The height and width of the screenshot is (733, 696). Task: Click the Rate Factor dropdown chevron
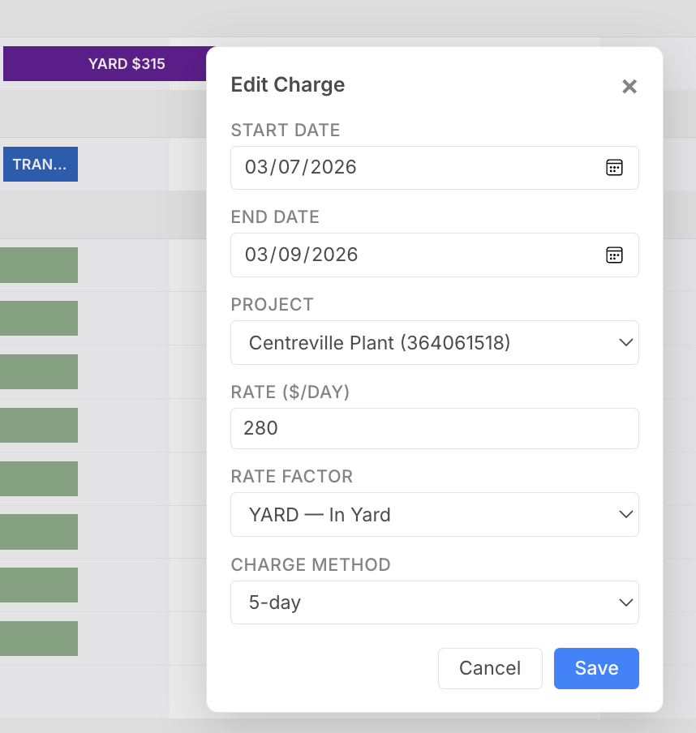tap(625, 514)
